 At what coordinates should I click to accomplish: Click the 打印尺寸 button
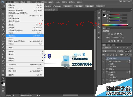pos(101,6)
